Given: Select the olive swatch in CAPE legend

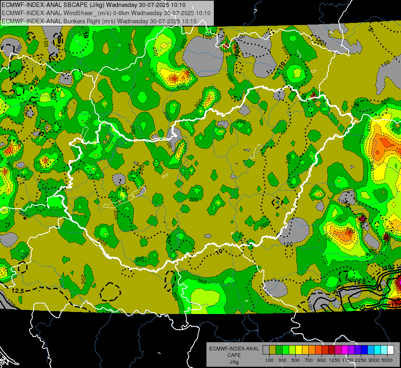Looking at the screenshot, I should pyautogui.click(x=272, y=350).
